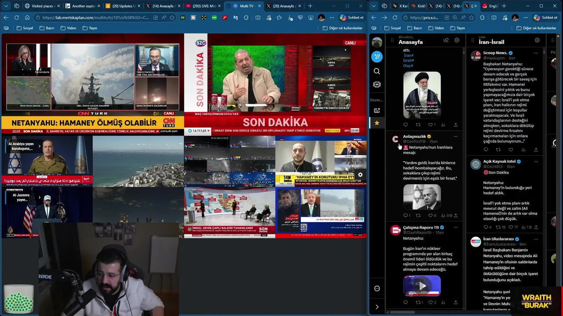This screenshot has width=563, height=316.
Task: Open more menu on Açık Kaynak Intel post
Action: click(x=536, y=162)
